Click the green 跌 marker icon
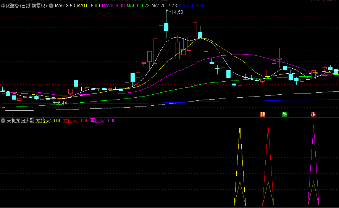339x208 pixels. coord(284,114)
